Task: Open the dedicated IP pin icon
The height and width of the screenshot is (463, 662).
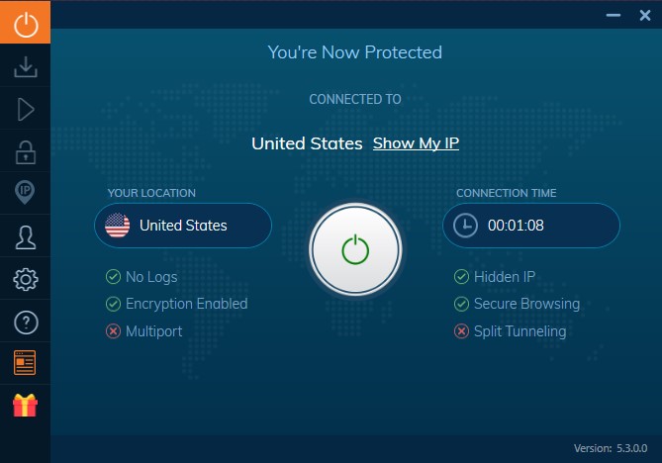Action: (x=25, y=193)
